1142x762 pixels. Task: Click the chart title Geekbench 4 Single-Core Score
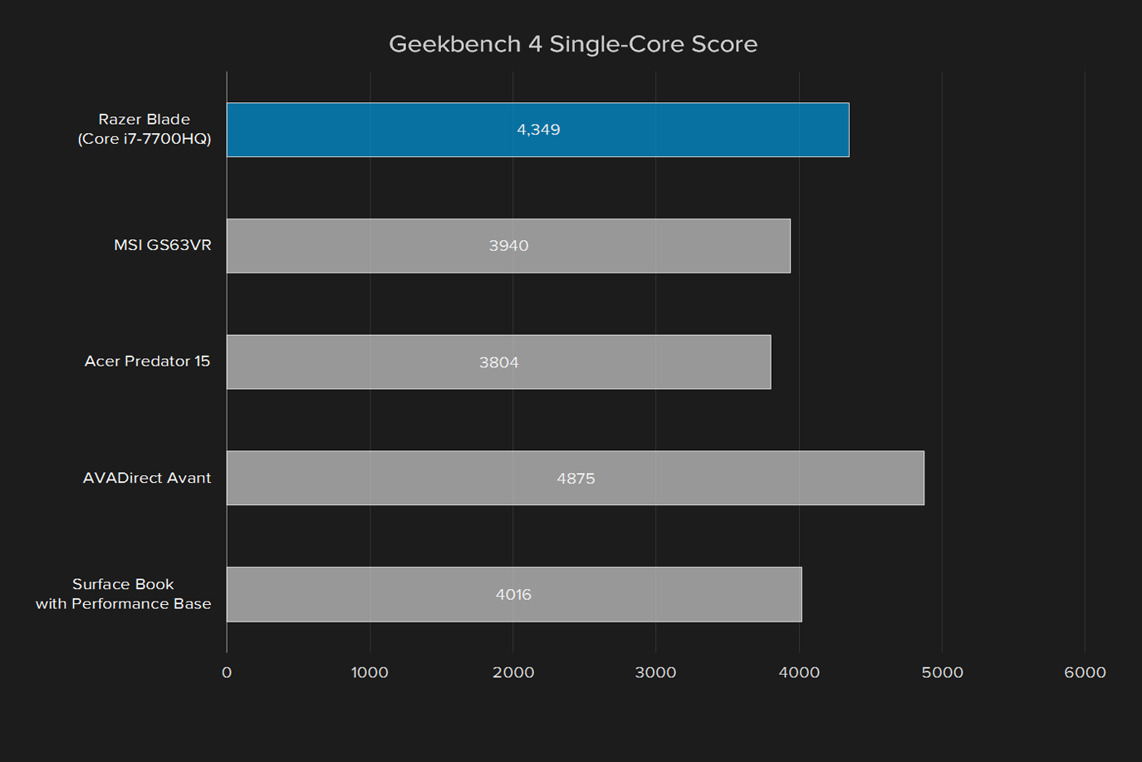[x=573, y=44]
